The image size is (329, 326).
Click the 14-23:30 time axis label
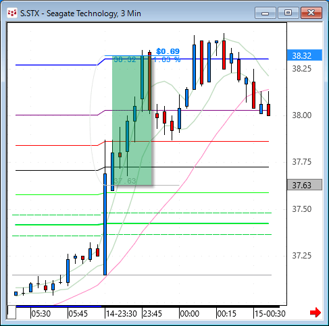coord(122,314)
